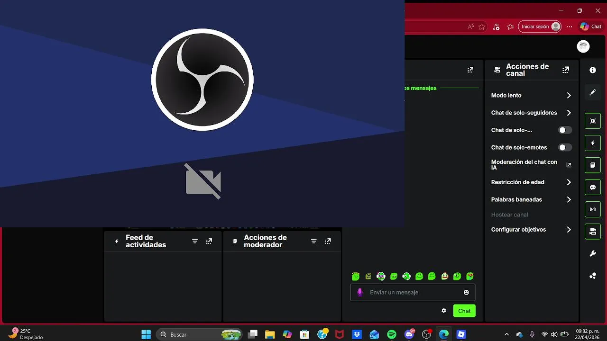Pop out the Acciones de moderador panel
607x341 pixels.
(328, 242)
